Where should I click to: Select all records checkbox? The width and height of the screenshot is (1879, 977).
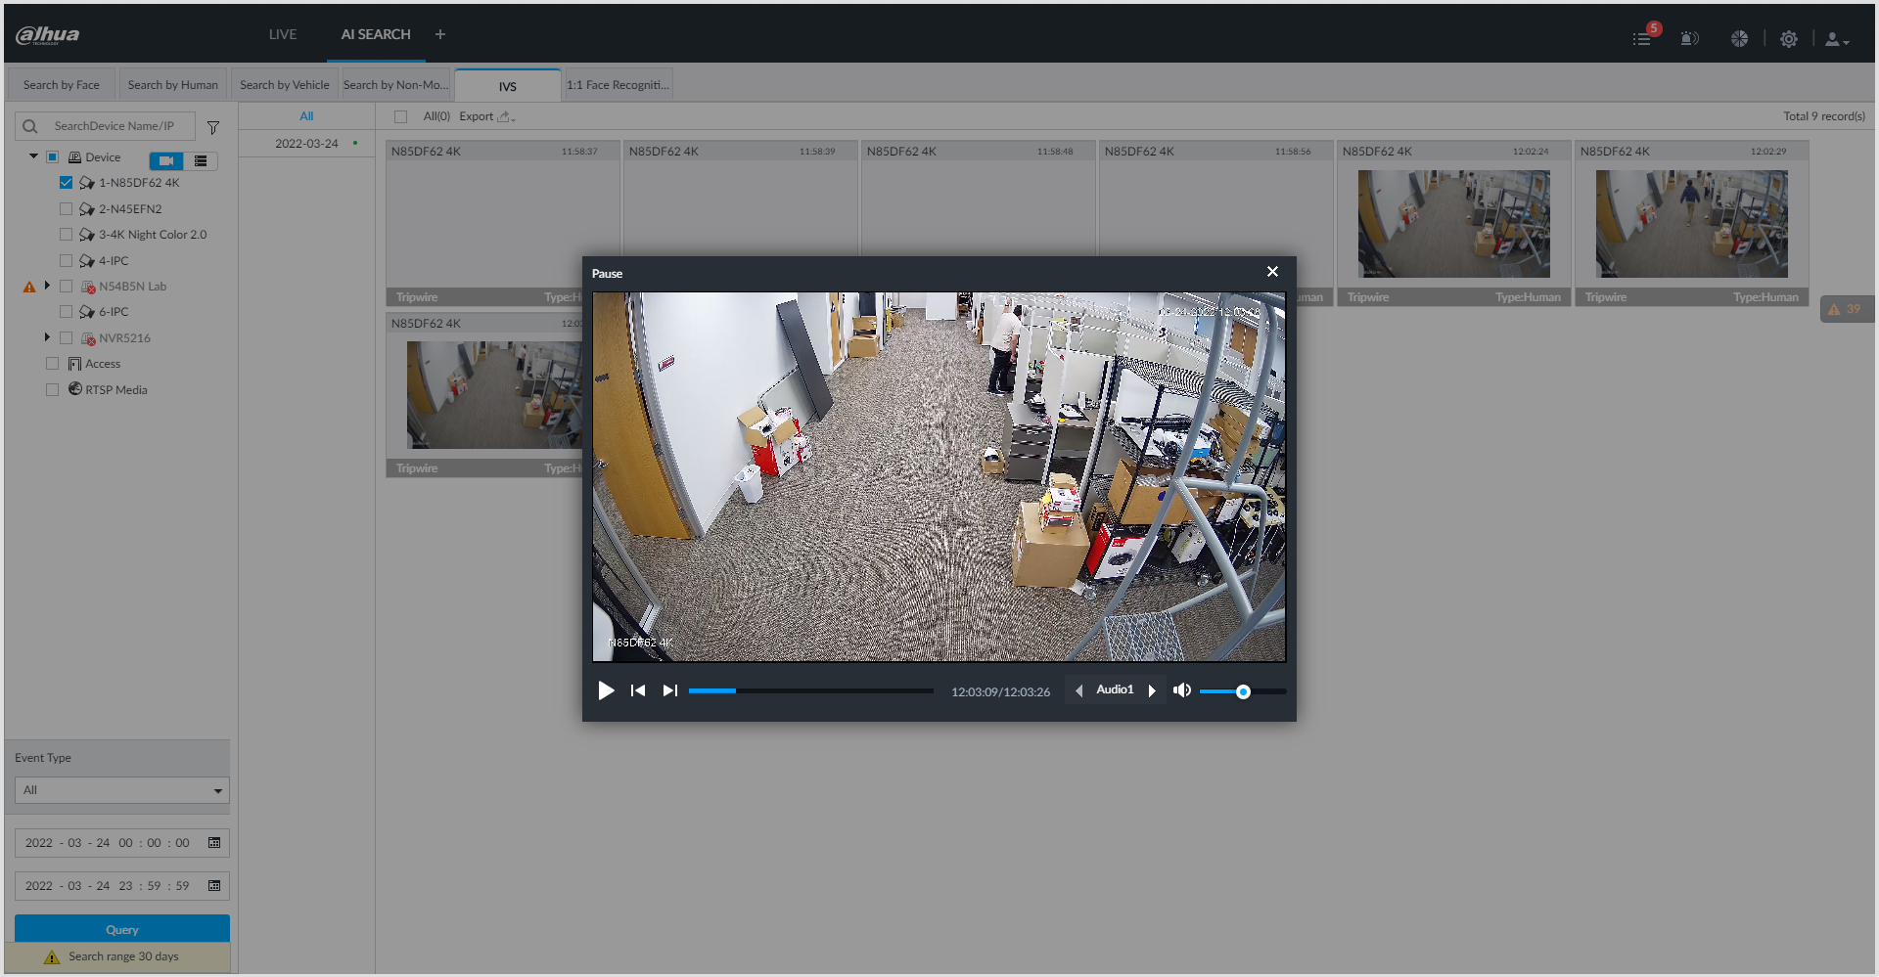click(x=400, y=116)
